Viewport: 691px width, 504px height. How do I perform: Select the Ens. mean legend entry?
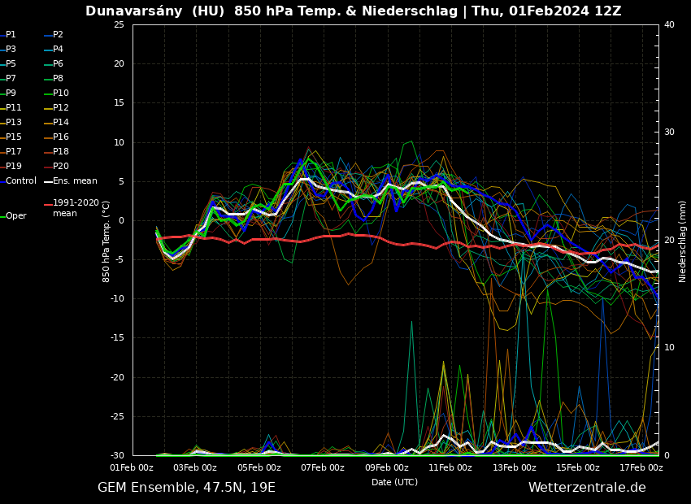coord(74,181)
